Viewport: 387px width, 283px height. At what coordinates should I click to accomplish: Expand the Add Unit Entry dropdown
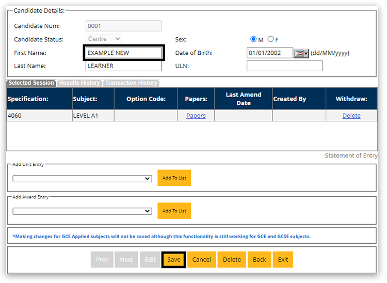(83, 179)
